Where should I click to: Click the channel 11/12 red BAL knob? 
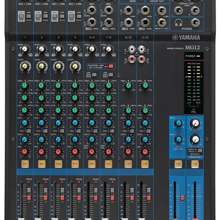coord(145,152)
